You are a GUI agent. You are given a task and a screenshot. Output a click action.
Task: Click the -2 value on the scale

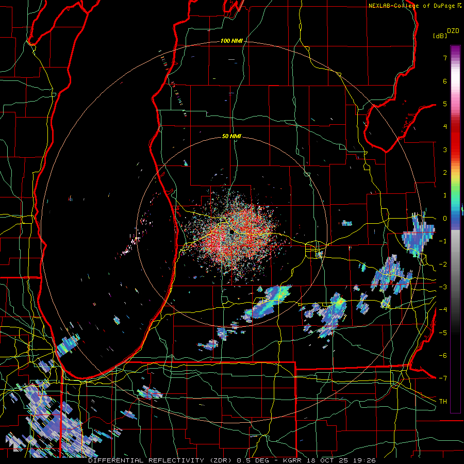[x=443, y=264]
